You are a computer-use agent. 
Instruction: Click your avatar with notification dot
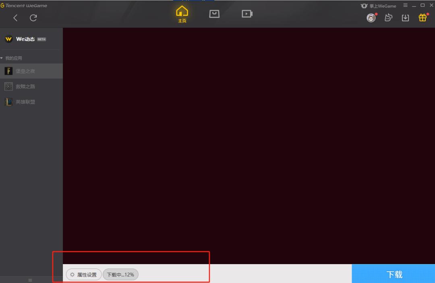(371, 18)
